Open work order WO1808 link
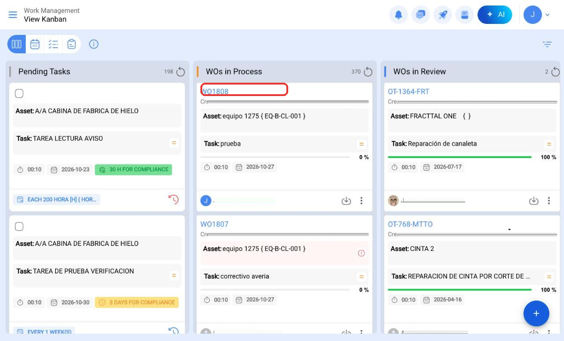 [x=215, y=91]
